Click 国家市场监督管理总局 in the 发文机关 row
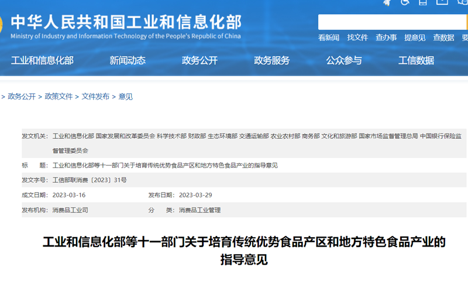The image size is (468, 294). click(x=388, y=136)
